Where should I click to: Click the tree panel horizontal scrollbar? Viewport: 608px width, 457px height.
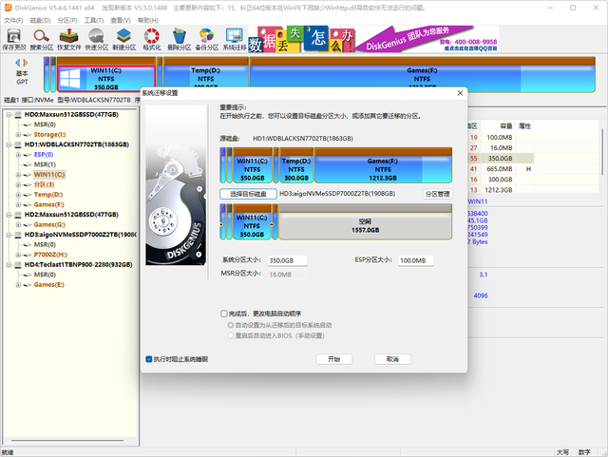67,440
